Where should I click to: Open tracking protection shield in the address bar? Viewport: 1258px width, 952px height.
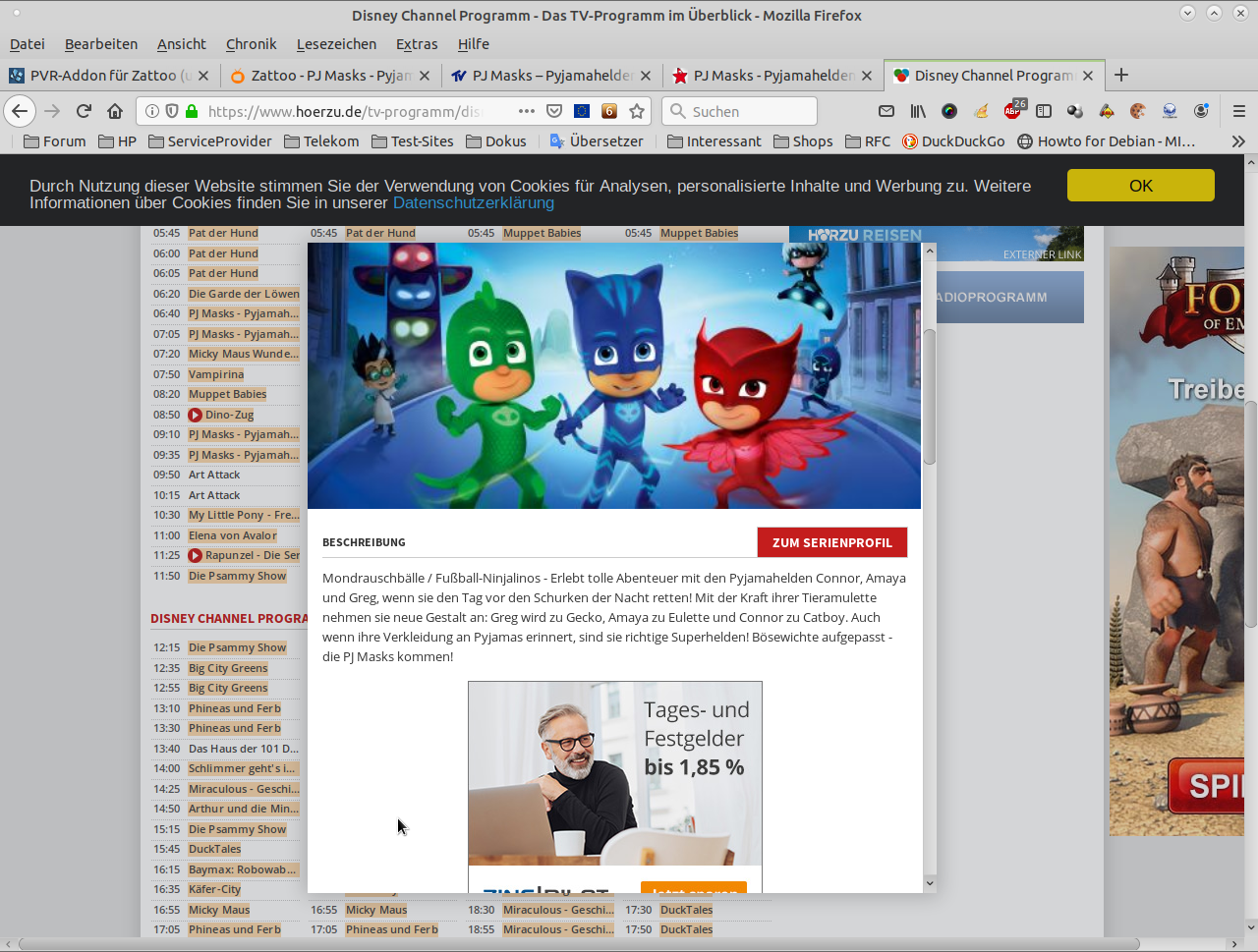tap(172, 111)
